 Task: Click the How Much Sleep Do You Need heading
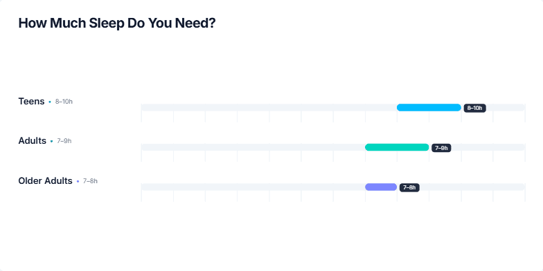click(x=117, y=24)
